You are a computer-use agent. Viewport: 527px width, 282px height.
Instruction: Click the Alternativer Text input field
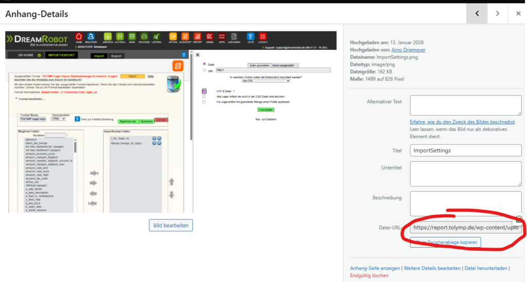point(465,105)
